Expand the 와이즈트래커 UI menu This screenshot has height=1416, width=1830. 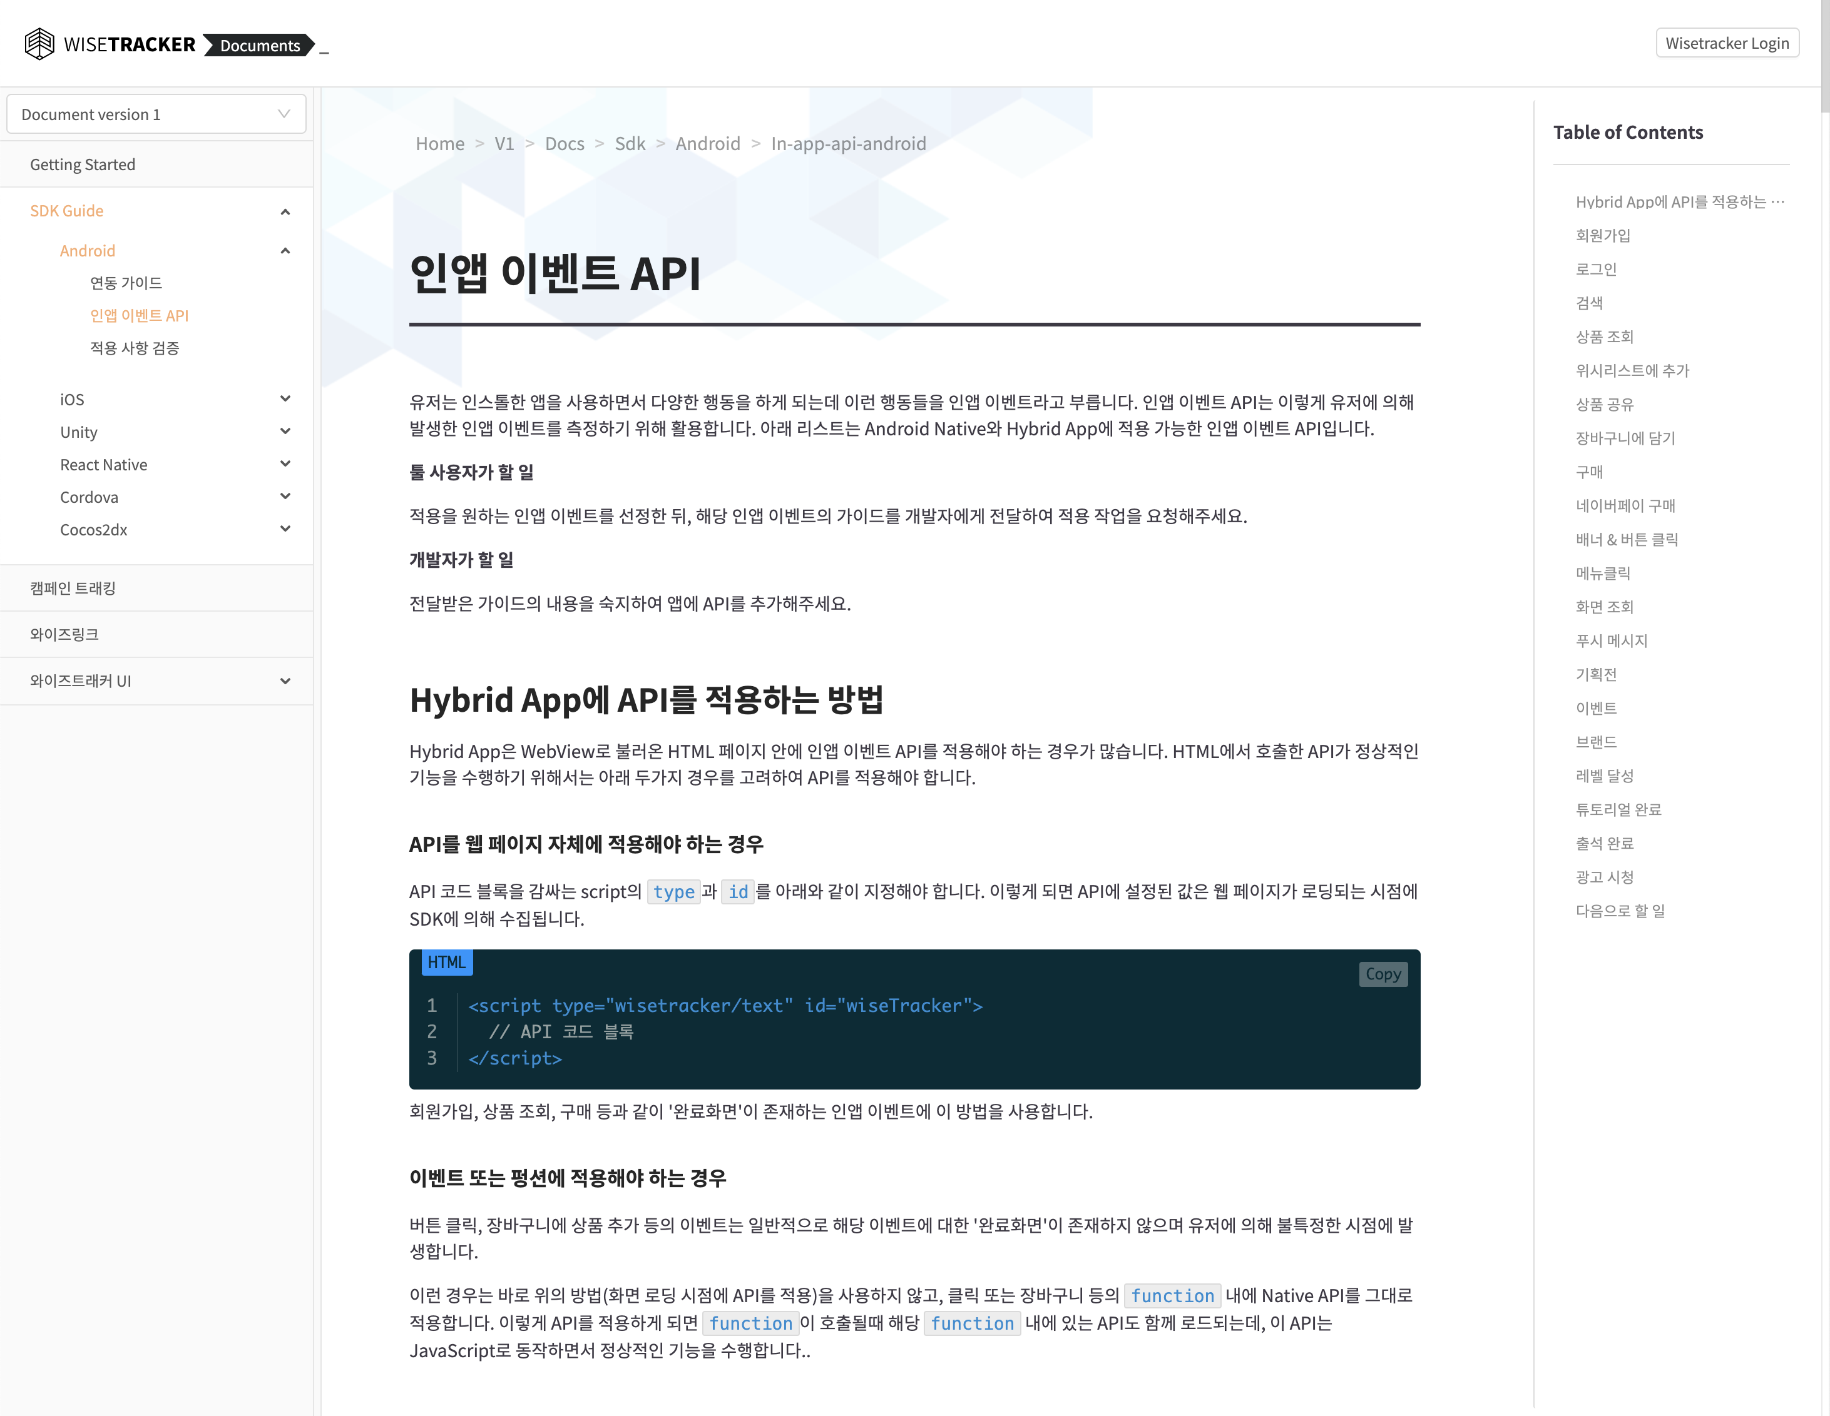coord(285,680)
